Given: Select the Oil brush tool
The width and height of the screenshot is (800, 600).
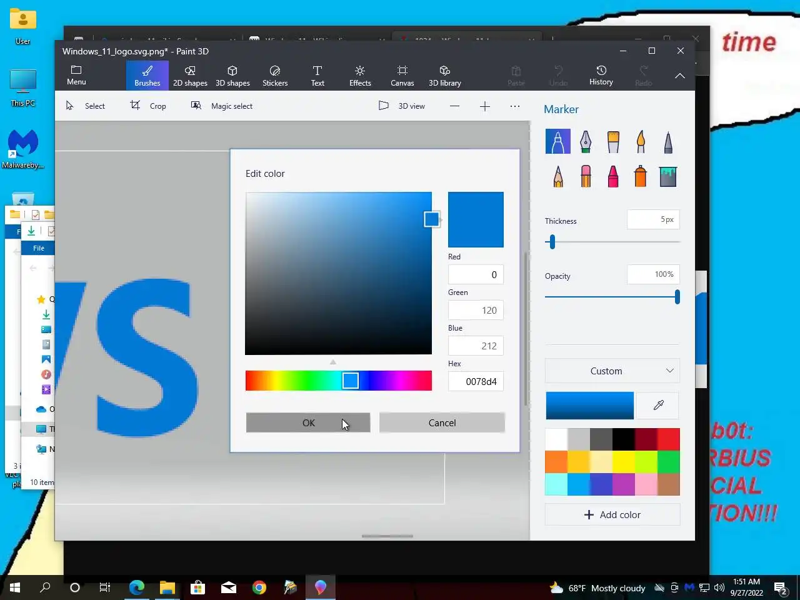Looking at the screenshot, I should point(613,141).
